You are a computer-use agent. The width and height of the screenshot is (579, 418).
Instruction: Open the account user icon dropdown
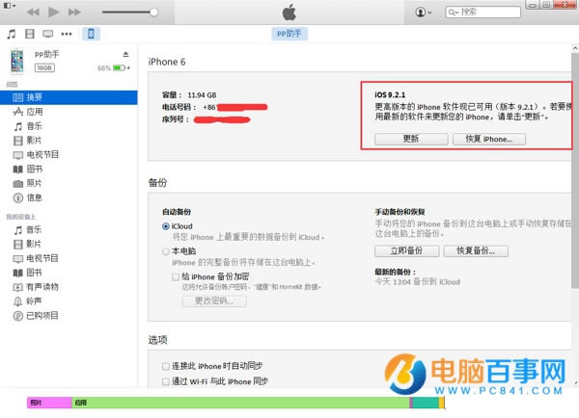coord(424,13)
